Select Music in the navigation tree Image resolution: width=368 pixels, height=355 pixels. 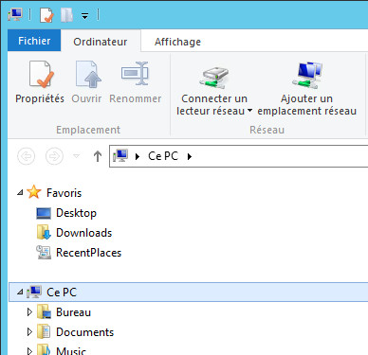point(71,351)
